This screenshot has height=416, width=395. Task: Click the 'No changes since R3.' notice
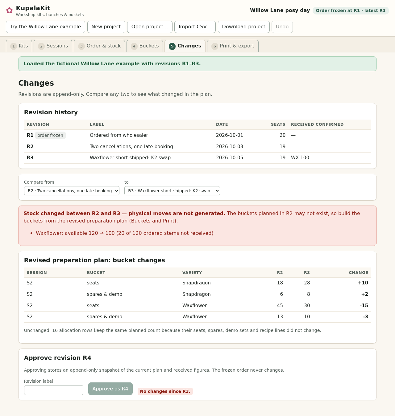(x=165, y=391)
